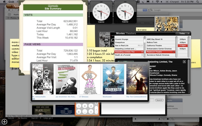The width and height of the screenshot is (202, 126).
Task: Click the phone modem menu bar icon
Action: pyautogui.click(x=143, y=2)
